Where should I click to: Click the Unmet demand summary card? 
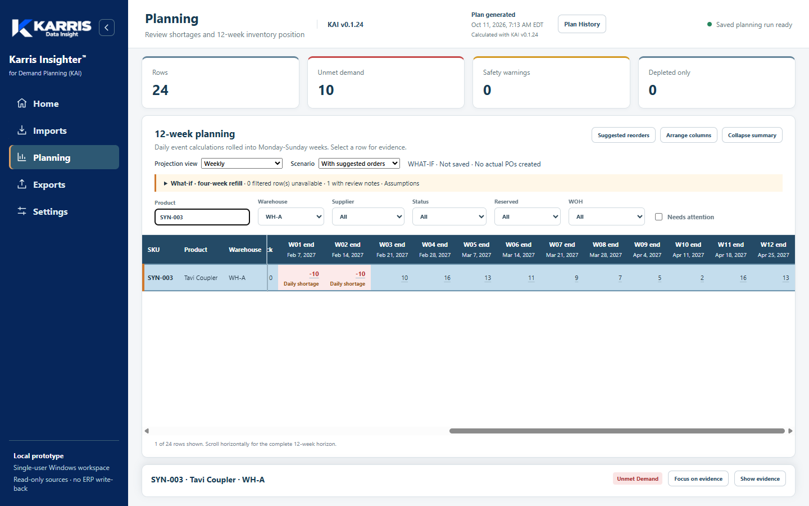[x=386, y=82]
